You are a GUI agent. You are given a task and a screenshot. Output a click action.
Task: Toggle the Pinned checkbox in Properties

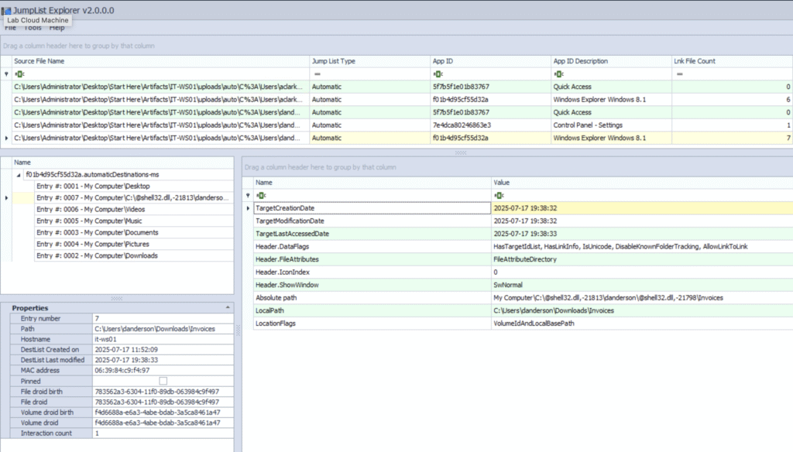163,381
